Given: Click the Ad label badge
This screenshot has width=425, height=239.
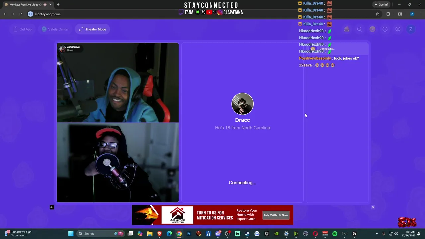Looking at the screenshot, I should (x=52, y=207).
